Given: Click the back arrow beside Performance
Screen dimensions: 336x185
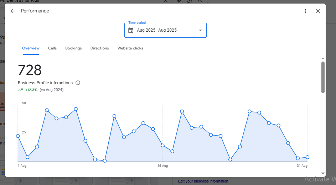Looking at the screenshot, I should pyautogui.click(x=12, y=11).
